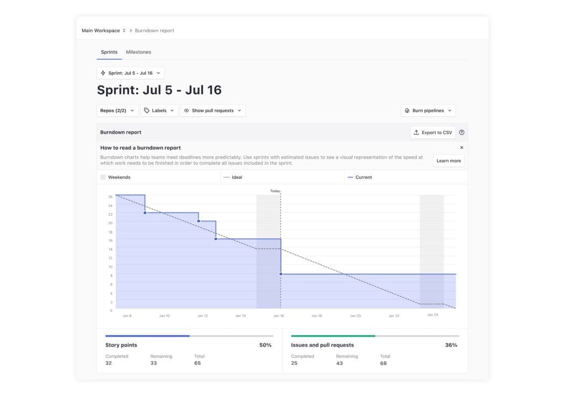Screen dimensions: 565x393
Task: Click the eye icon for pull requests
Action: pos(186,111)
